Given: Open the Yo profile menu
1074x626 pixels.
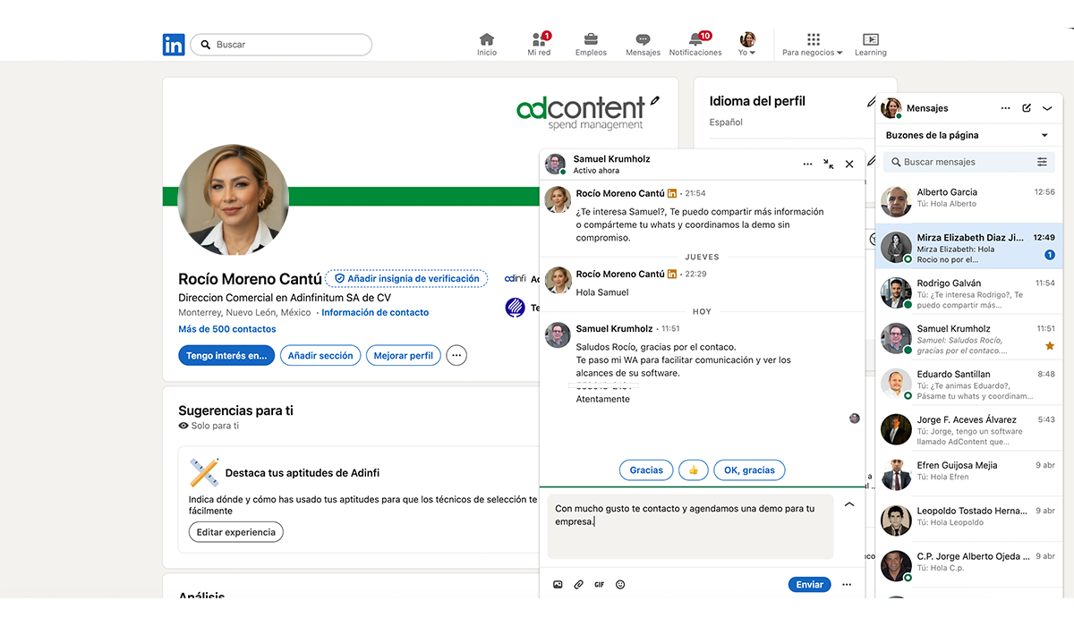Looking at the screenshot, I should coord(747,45).
